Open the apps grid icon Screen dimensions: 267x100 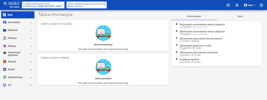click(x=237, y=5)
